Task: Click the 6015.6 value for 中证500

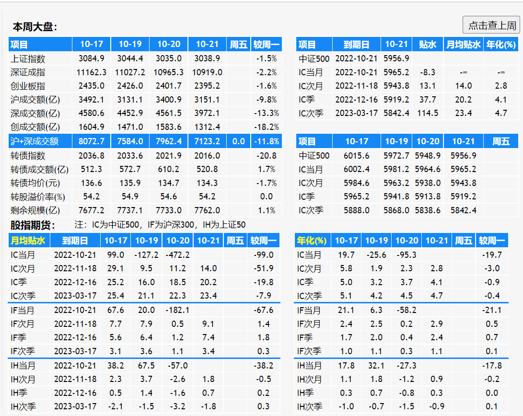Action: (357, 155)
